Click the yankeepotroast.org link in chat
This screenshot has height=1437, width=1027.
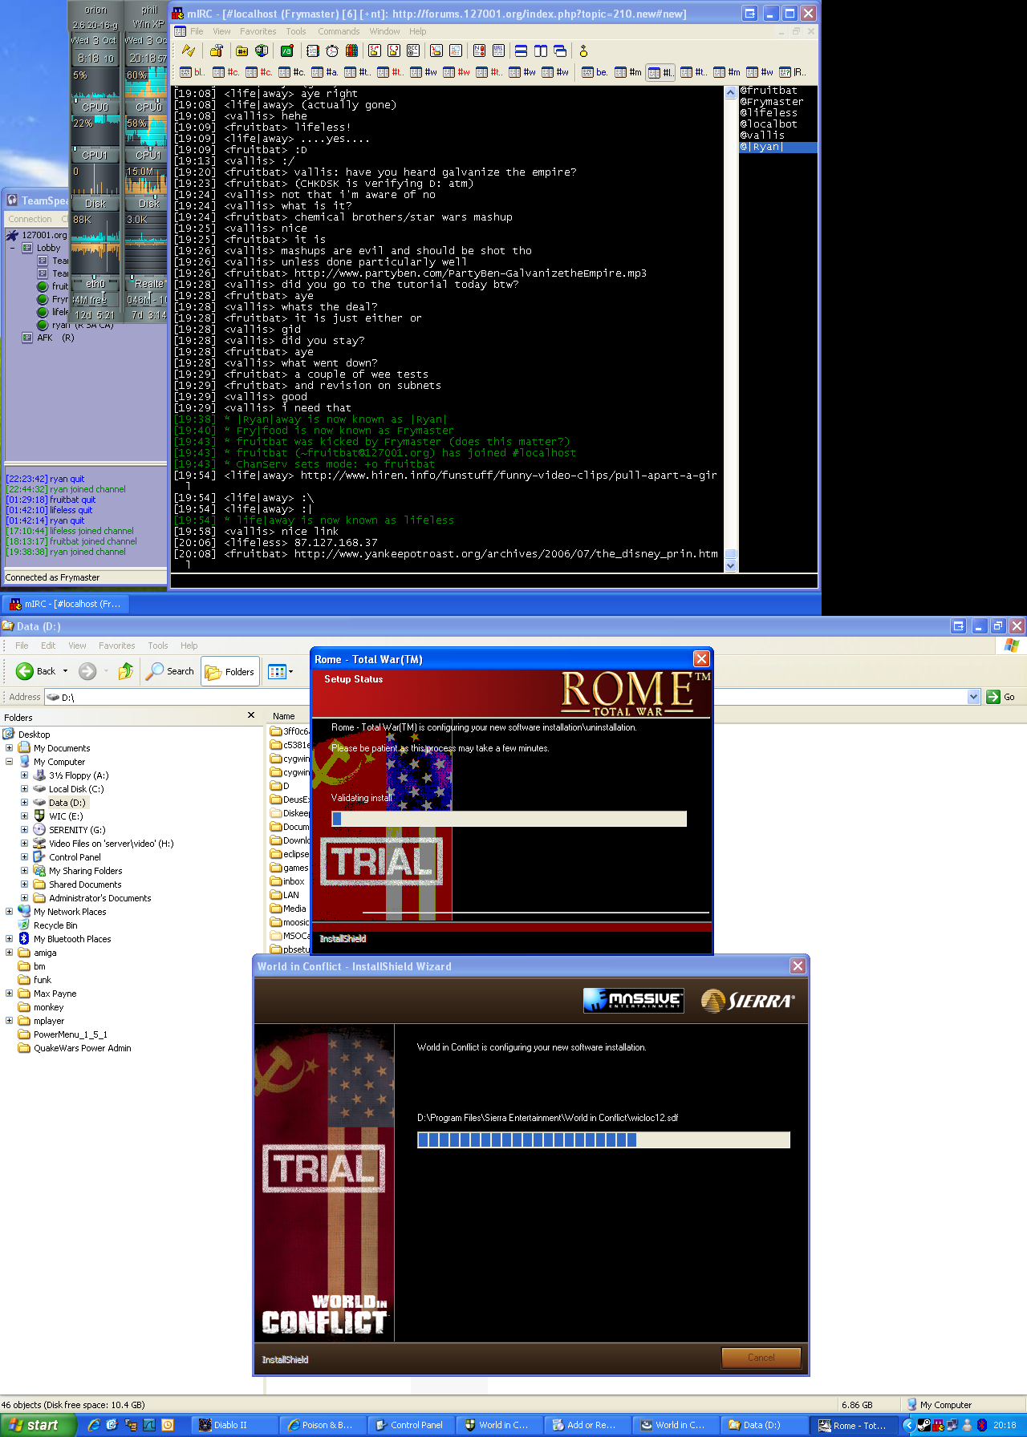coord(506,554)
